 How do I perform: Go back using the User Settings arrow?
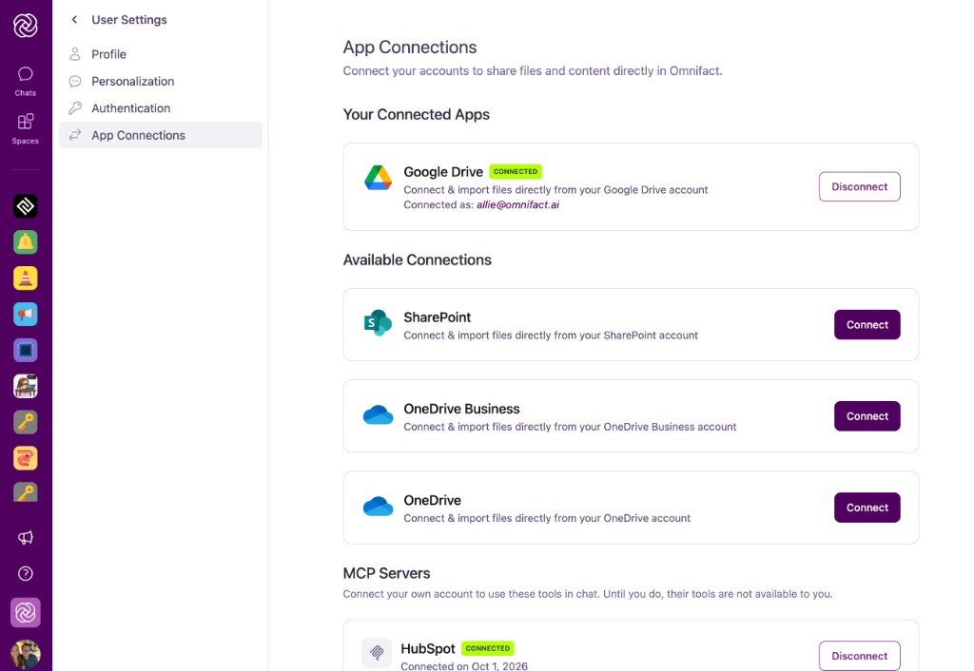pos(74,20)
